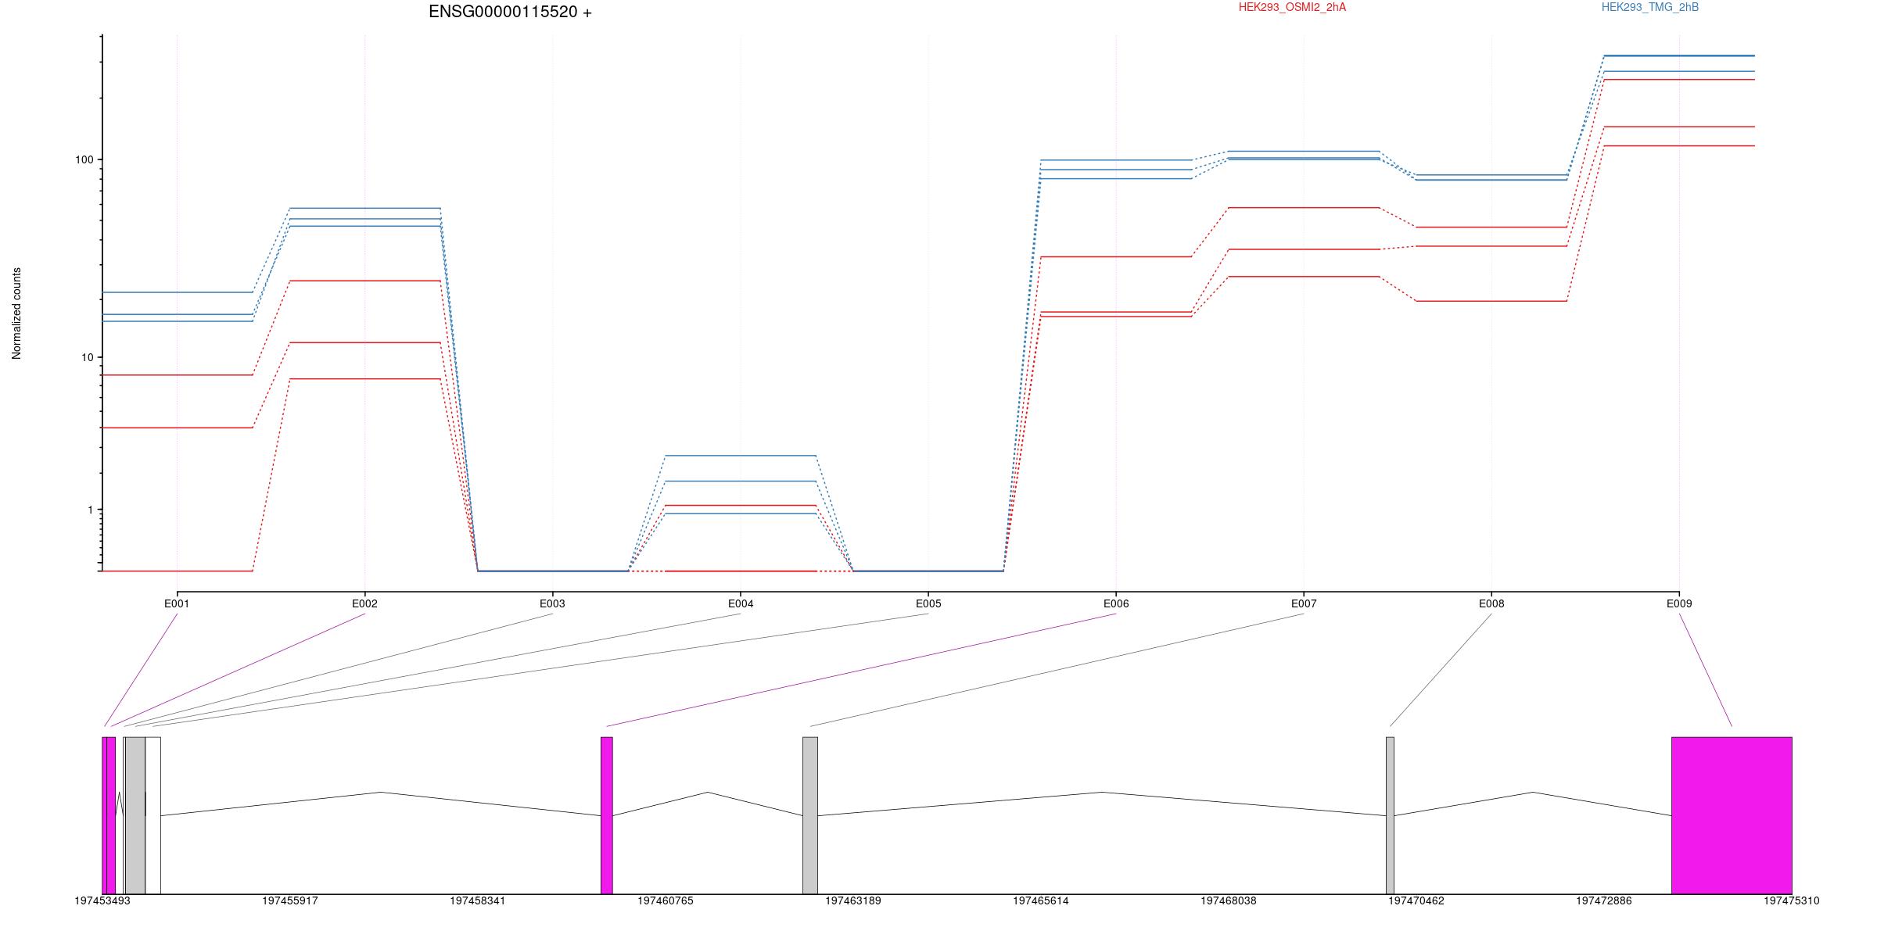Click genomic coordinate 197472886

(x=1604, y=901)
